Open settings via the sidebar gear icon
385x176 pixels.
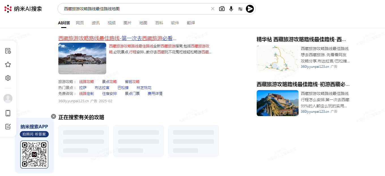(8, 78)
